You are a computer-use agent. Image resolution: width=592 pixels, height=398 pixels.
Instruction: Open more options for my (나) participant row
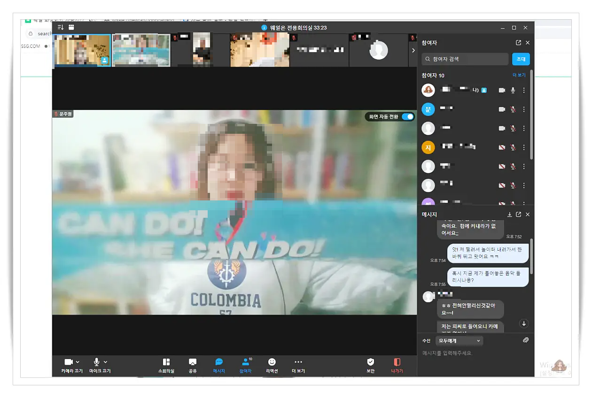[x=524, y=90]
